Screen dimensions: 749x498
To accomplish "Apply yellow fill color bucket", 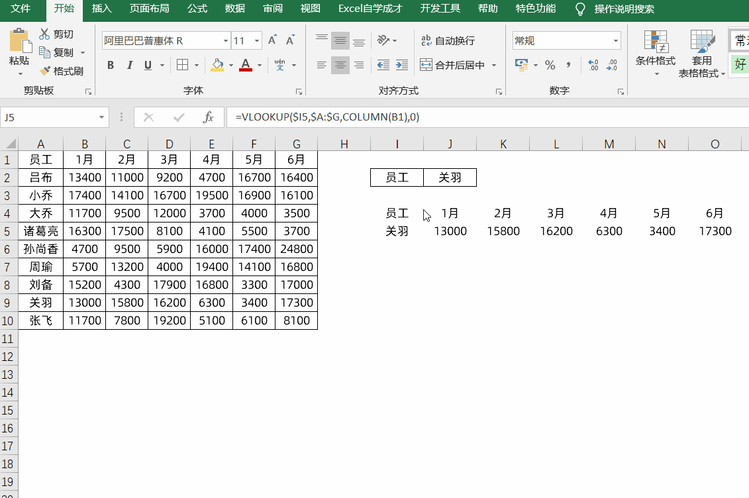I will tap(217, 65).
